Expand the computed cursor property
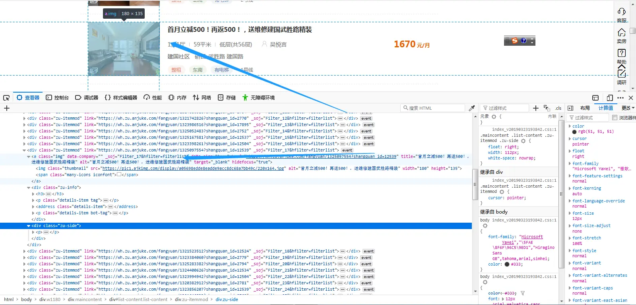The image size is (636, 305). (x=570, y=138)
